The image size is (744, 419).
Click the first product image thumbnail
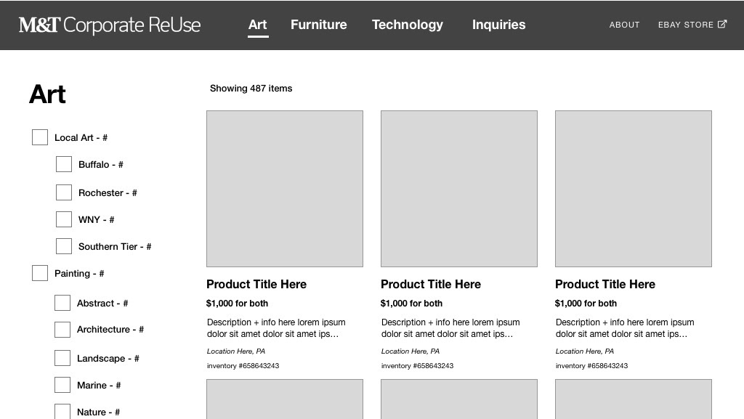(285, 189)
